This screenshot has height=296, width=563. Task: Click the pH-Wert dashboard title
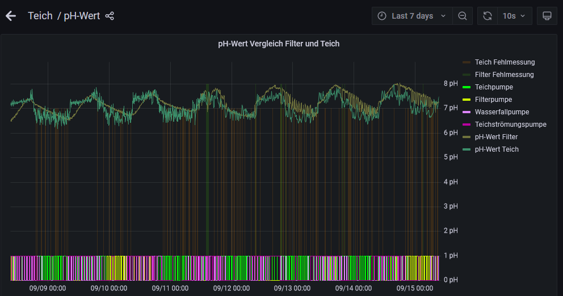(82, 16)
